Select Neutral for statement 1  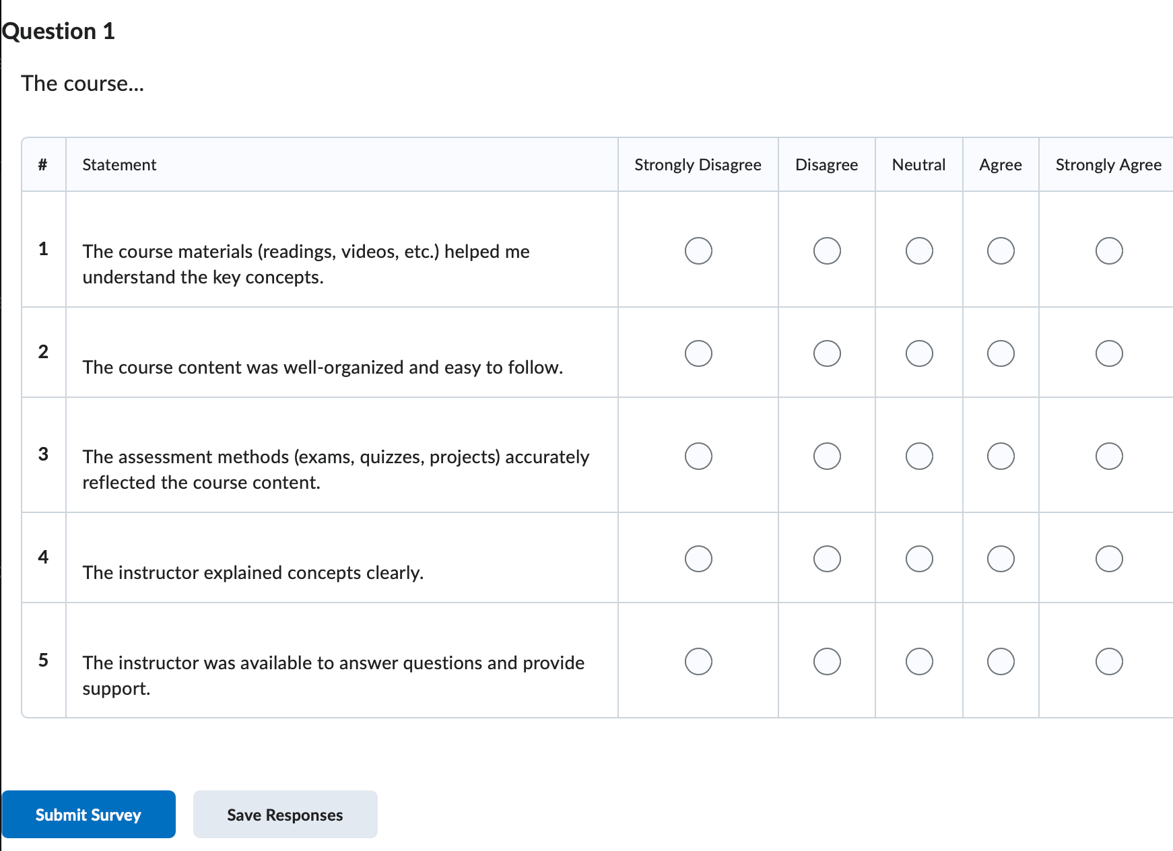pos(918,251)
